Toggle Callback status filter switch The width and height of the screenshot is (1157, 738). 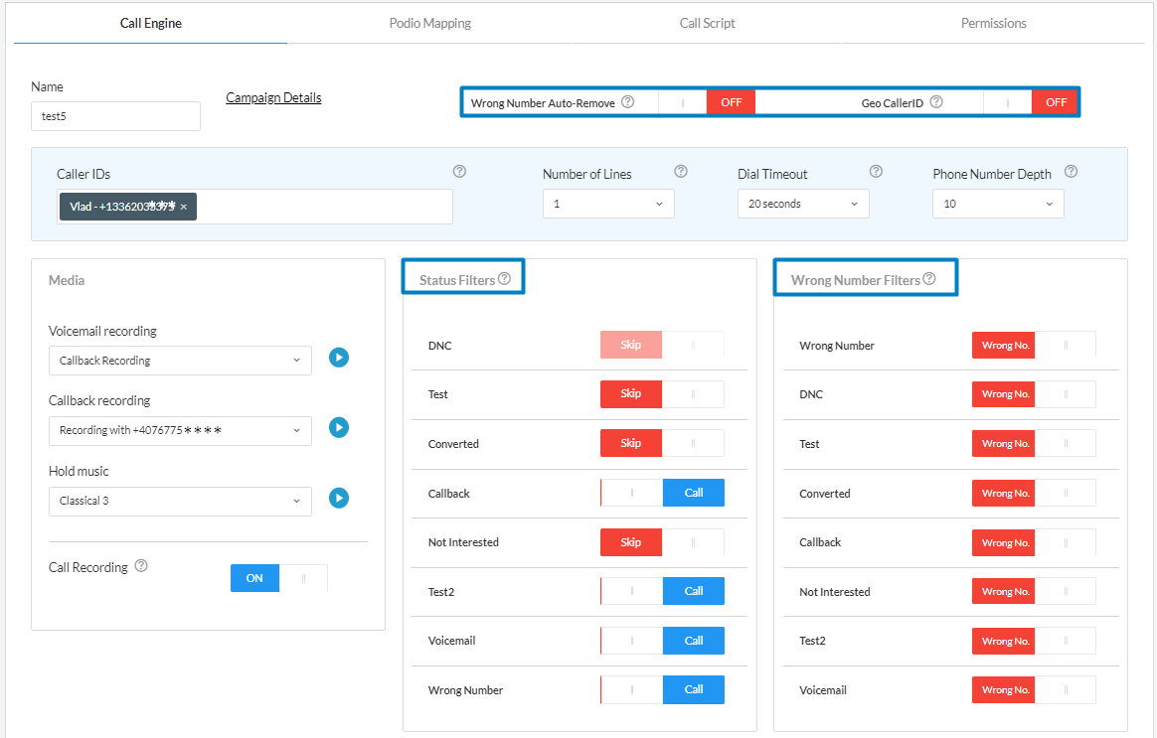tap(662, 493)
